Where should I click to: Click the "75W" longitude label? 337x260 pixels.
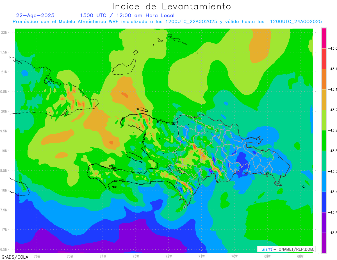click(70, 256)
